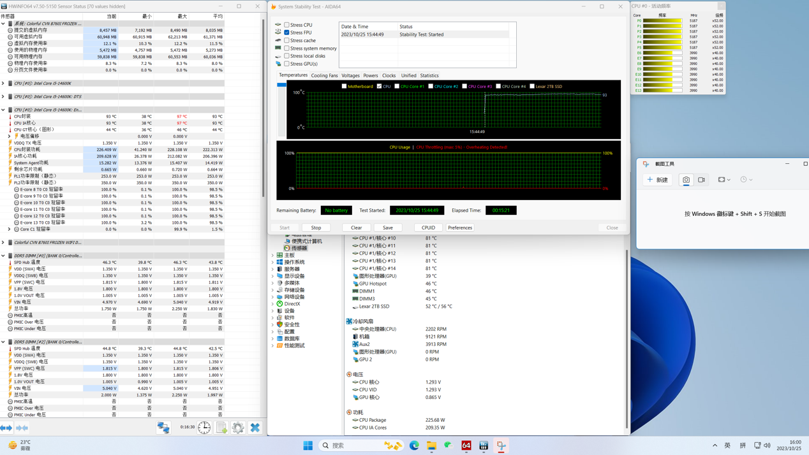Select snapshot camera mode in Snipping Tool
This screenshot has width=809, height=455.
pos(686,180)
